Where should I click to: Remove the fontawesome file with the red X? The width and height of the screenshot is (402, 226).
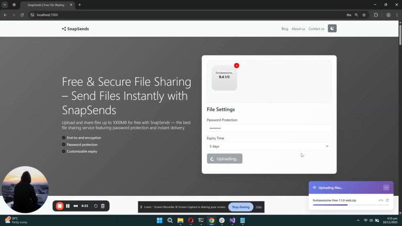(x=236, y=65)
